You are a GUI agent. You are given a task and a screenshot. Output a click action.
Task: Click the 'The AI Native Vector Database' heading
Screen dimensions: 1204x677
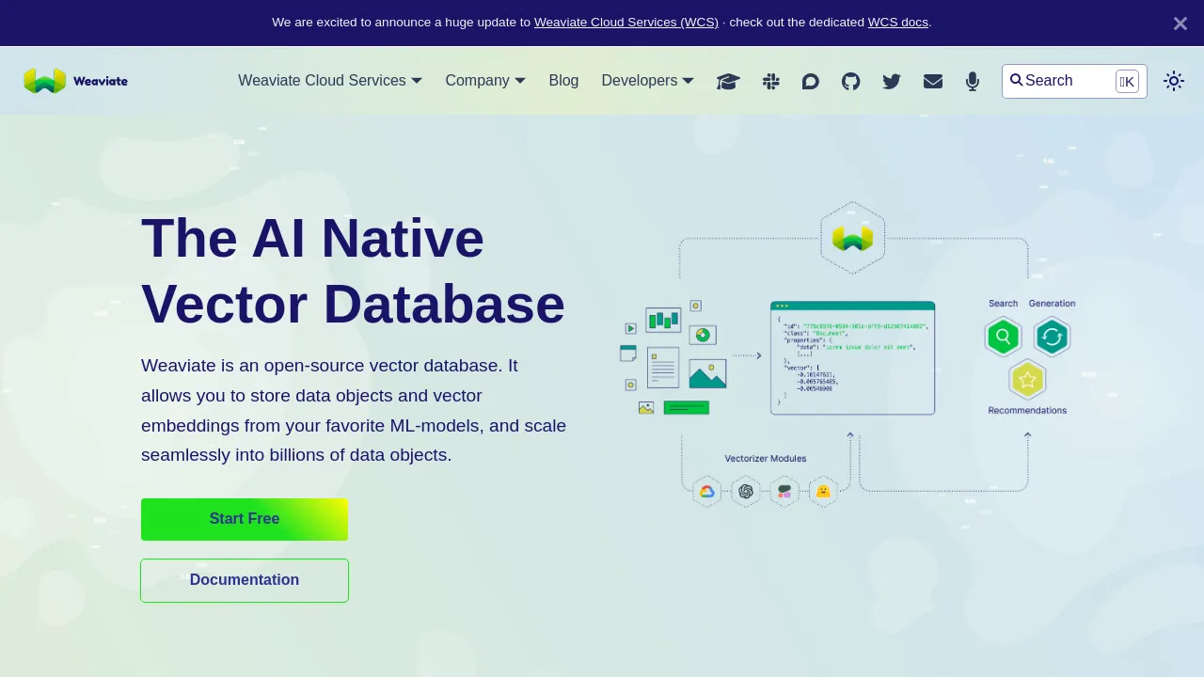pyautogui.click(x=354, y=271)
